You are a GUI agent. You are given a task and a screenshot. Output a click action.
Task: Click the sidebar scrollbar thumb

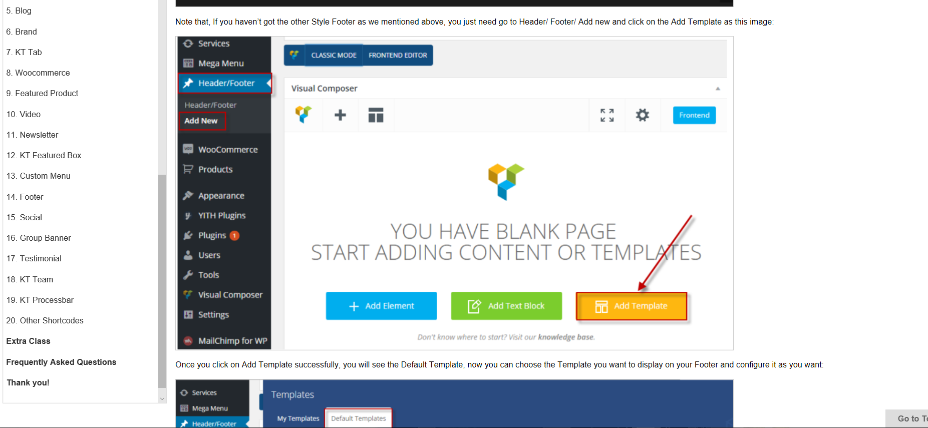[162, 280]
